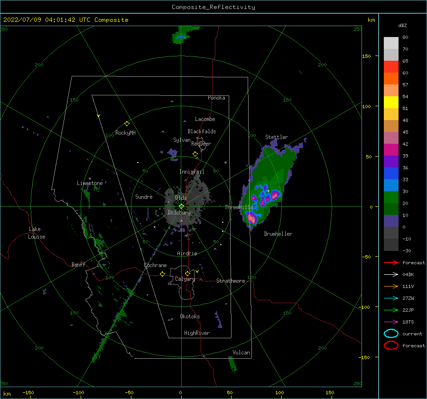Click the yellow diamond marker near Cochrane
Image resolution: width=427 pixels, height=399 pixels.
pyautogui.click(x=162, y=274)
